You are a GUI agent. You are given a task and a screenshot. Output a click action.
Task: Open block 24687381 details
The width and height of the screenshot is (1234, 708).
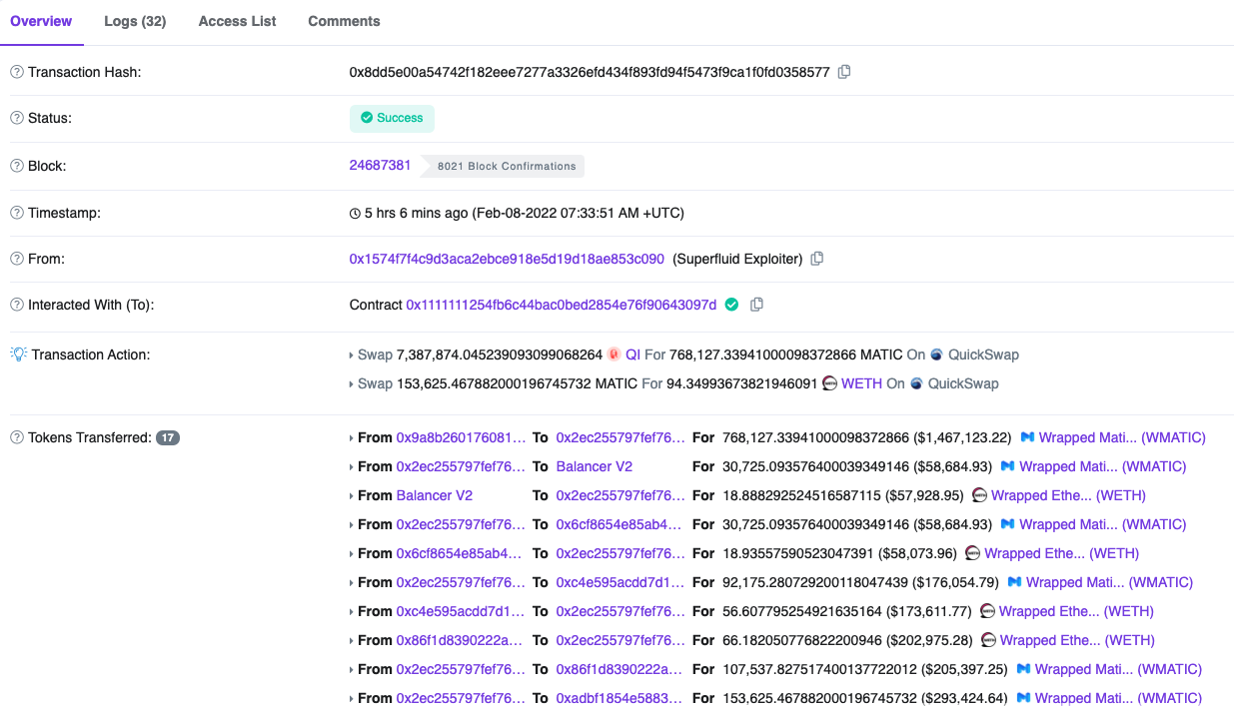click(x=381, y=165)
